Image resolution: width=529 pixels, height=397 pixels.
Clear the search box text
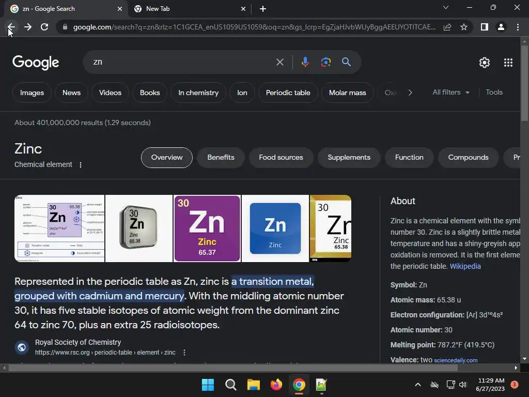click(x=279, y=62)
